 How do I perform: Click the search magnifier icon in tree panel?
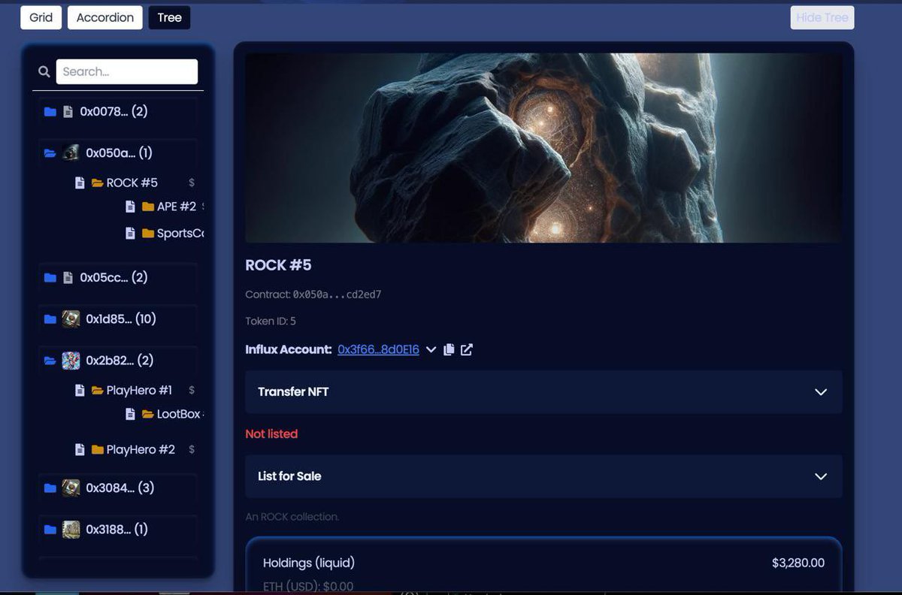coord(44,71)
